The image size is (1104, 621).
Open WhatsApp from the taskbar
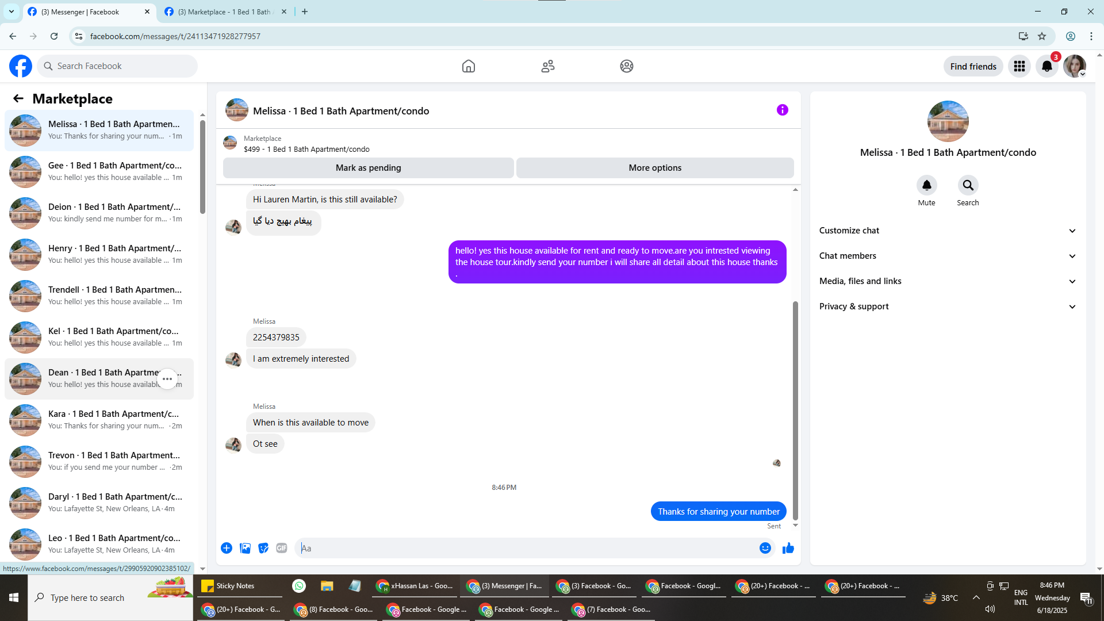[299, 586]
